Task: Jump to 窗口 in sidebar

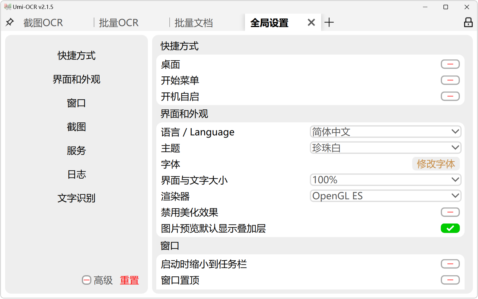Action: tap(76, 103)
